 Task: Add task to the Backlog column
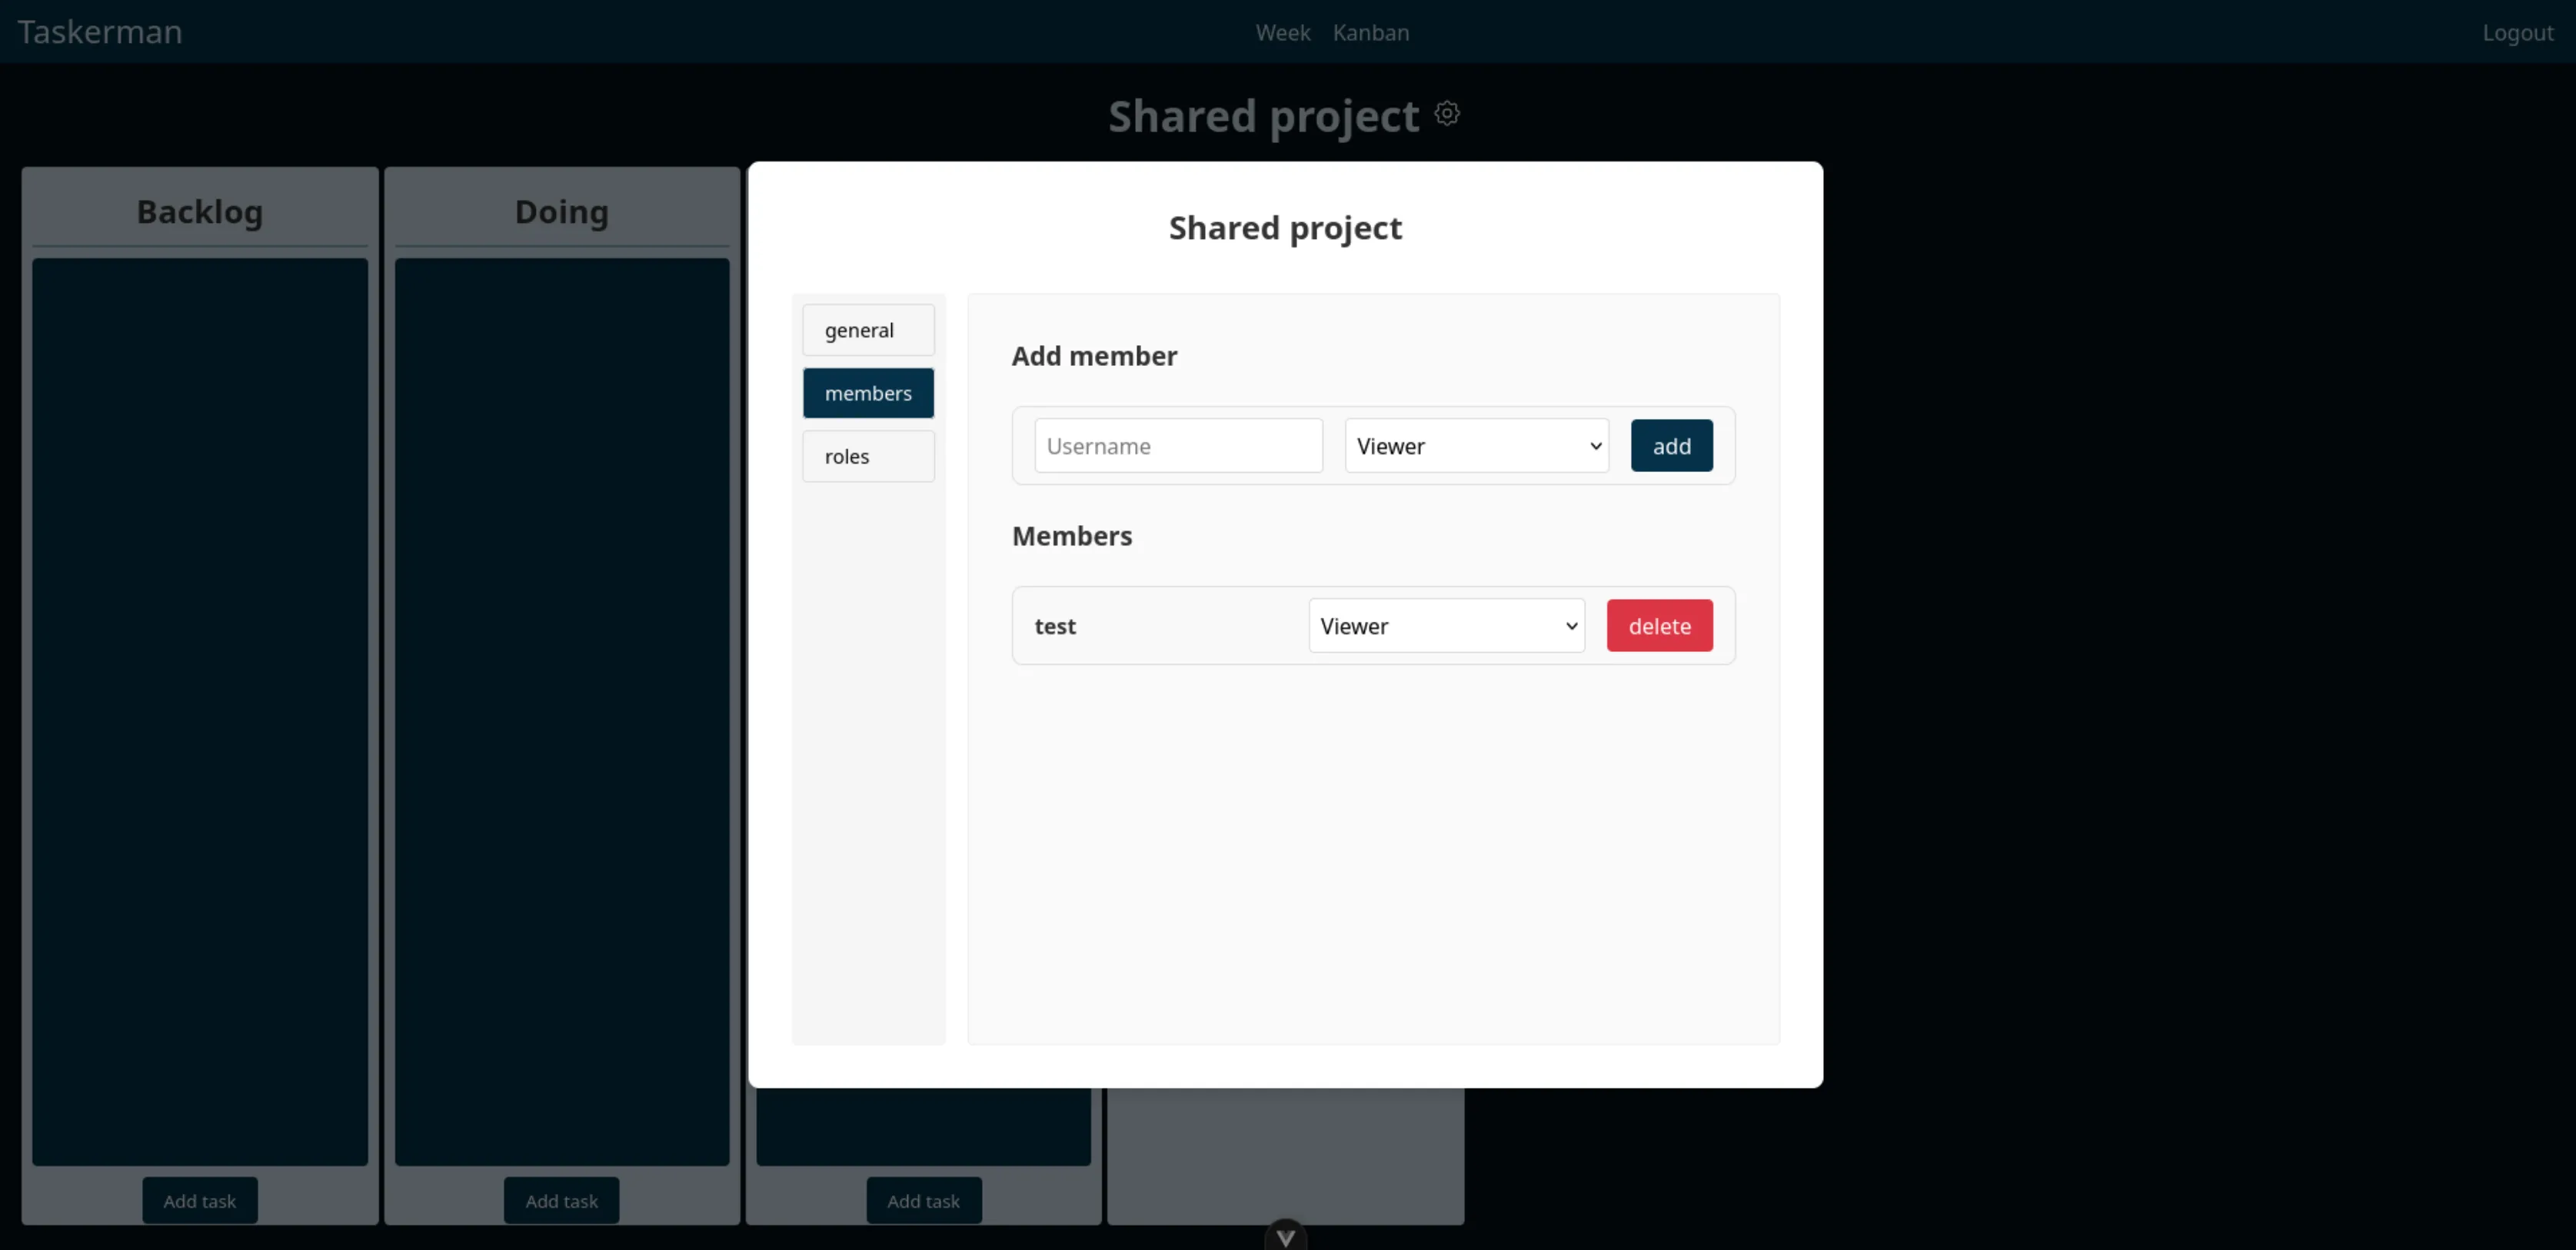coord(200,1200)
